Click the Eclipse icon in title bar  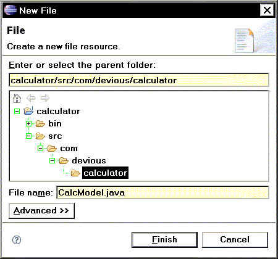[10, 10]
